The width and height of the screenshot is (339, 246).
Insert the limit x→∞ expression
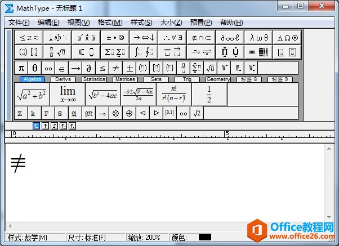67,94
